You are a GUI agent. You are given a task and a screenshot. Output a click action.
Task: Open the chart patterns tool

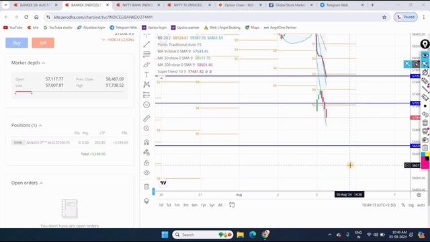tap(146, 85)
